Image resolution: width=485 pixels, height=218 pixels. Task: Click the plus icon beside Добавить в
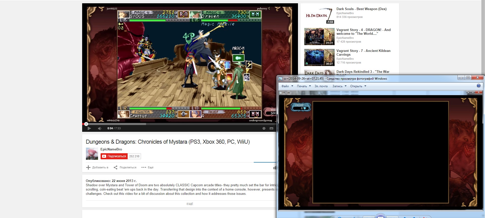(88, 167)
